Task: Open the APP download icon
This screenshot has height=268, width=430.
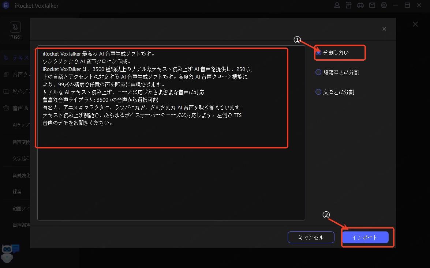Action: pyautogui.click(x=349, y=5)
